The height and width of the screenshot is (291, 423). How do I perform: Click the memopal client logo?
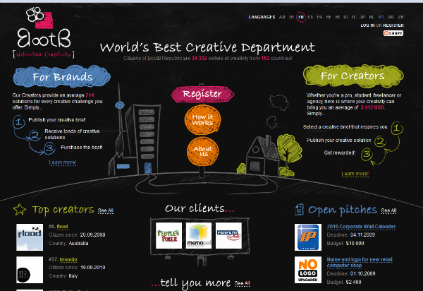point(199,235)
